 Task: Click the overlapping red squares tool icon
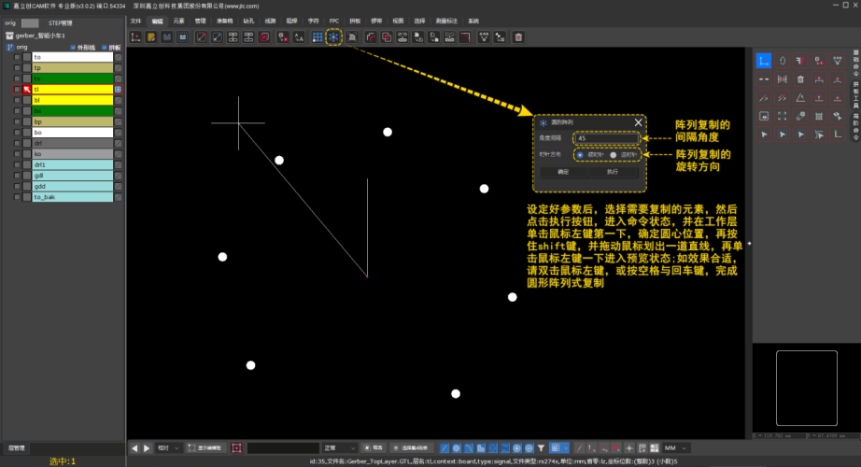387,37
